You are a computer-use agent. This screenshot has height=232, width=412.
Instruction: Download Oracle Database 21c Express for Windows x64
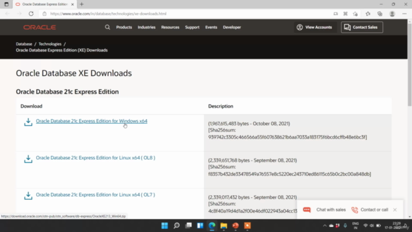point(91,121)
